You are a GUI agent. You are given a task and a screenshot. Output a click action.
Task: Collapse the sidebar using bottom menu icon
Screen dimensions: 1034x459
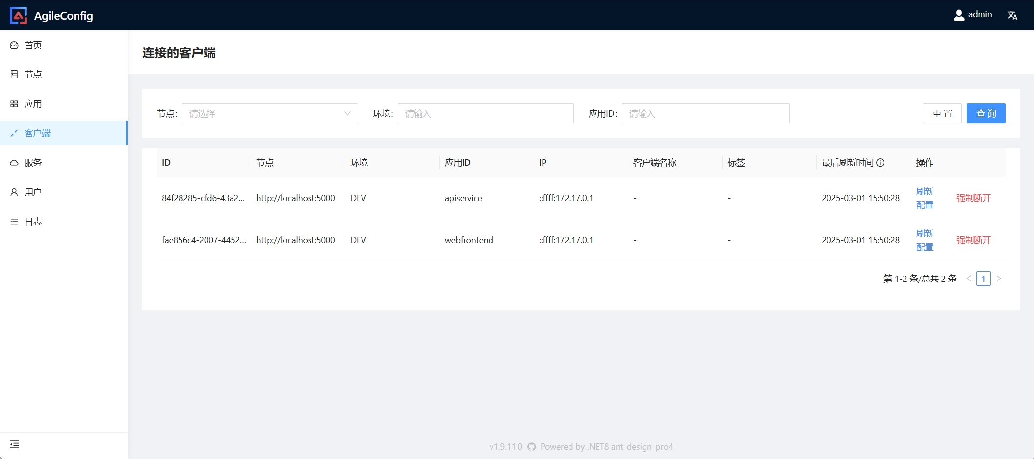click(15, 444)
